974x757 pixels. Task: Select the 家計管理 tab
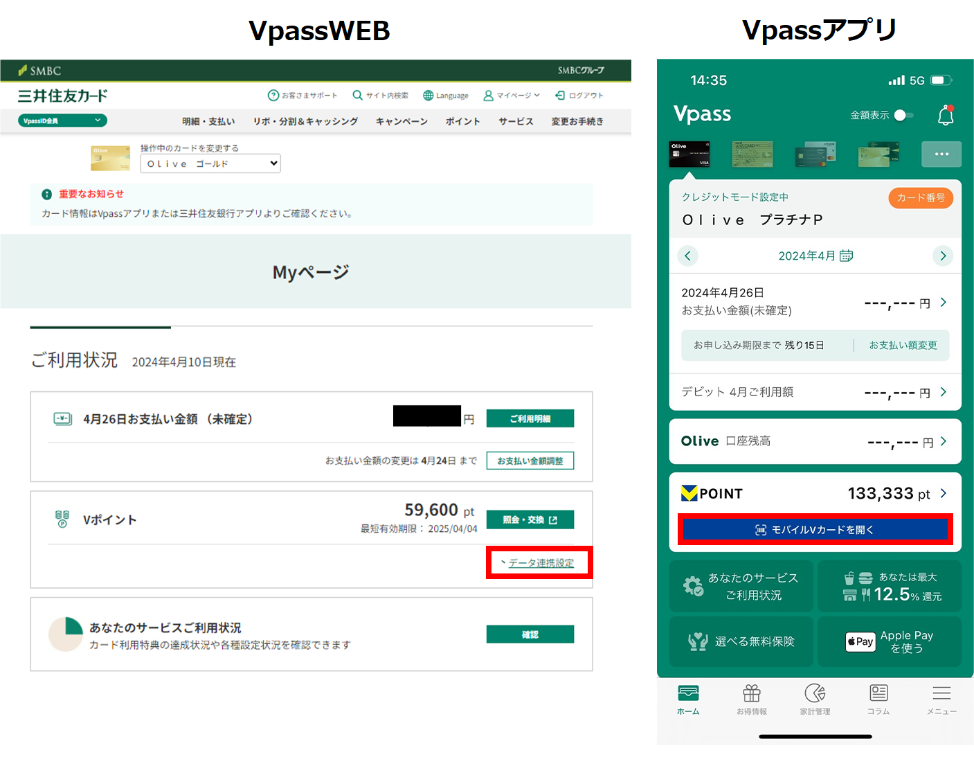point(815,700)
